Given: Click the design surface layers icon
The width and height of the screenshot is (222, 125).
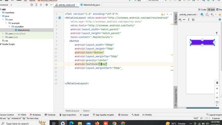Looking at the screenshot, I should 202,15.
